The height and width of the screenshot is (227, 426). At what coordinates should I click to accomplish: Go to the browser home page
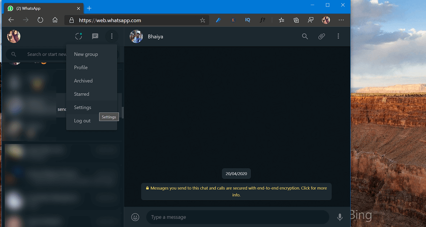[55, 20]
